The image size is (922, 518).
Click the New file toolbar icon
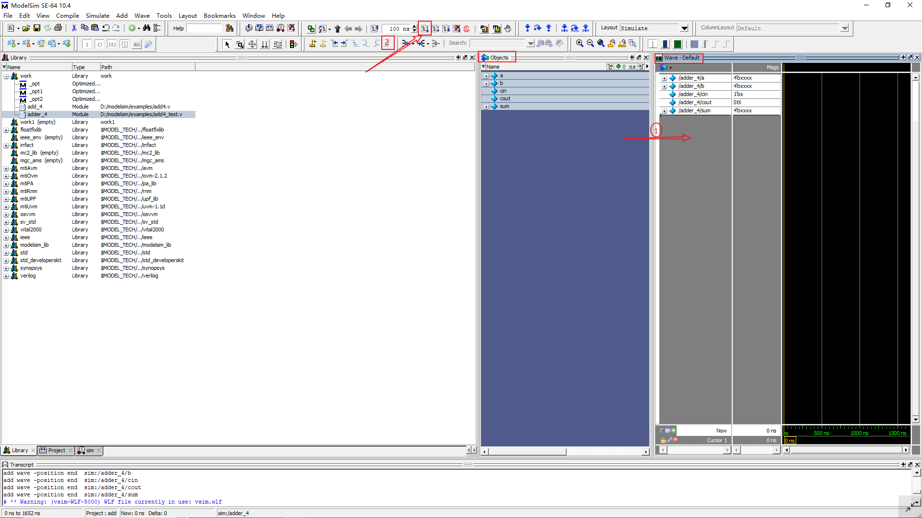(11, 28)
